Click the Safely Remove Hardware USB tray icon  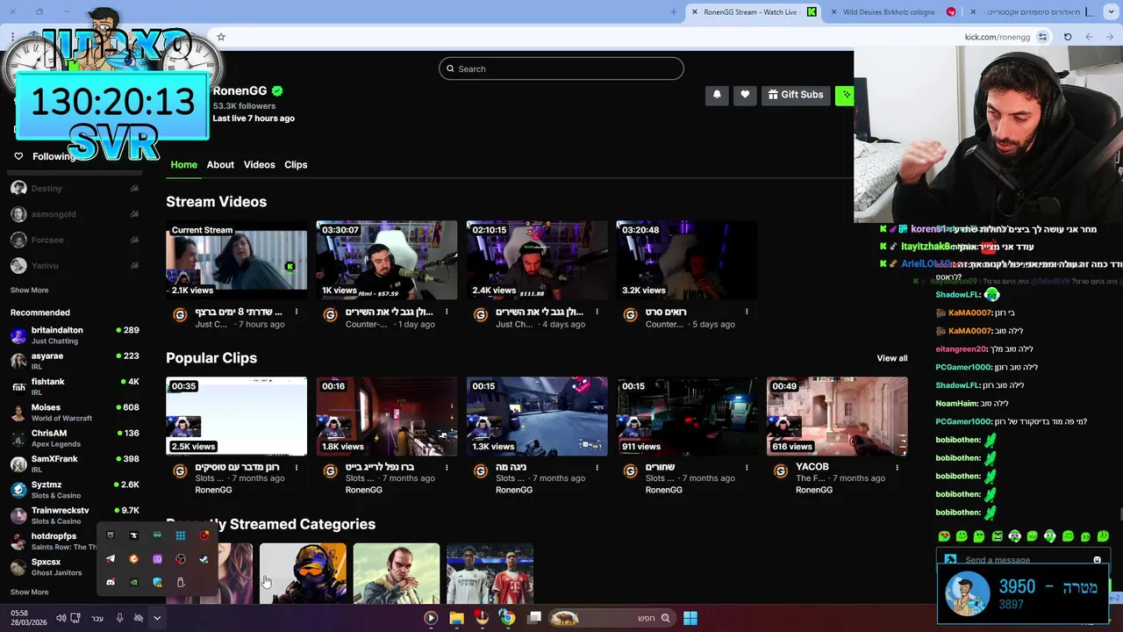[181, 582]
